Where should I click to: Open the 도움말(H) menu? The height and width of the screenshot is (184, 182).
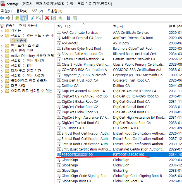coord(55,11)
